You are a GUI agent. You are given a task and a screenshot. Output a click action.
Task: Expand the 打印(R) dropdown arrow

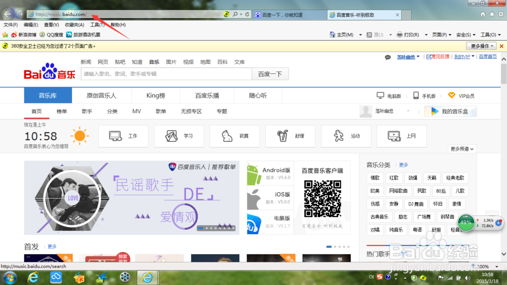pos(426,35)
